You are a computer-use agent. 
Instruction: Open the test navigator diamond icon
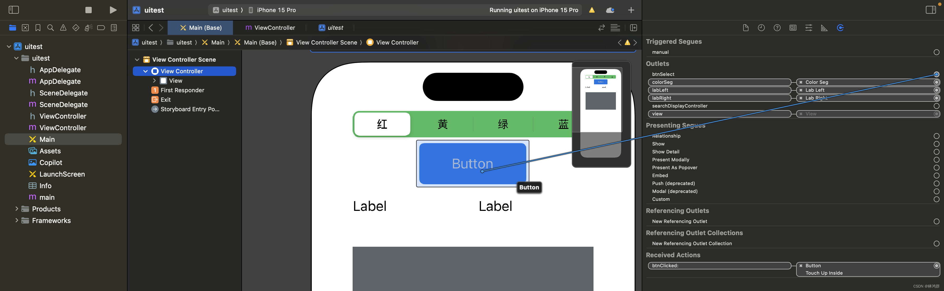pyautogui.click(x=76, y=28)
